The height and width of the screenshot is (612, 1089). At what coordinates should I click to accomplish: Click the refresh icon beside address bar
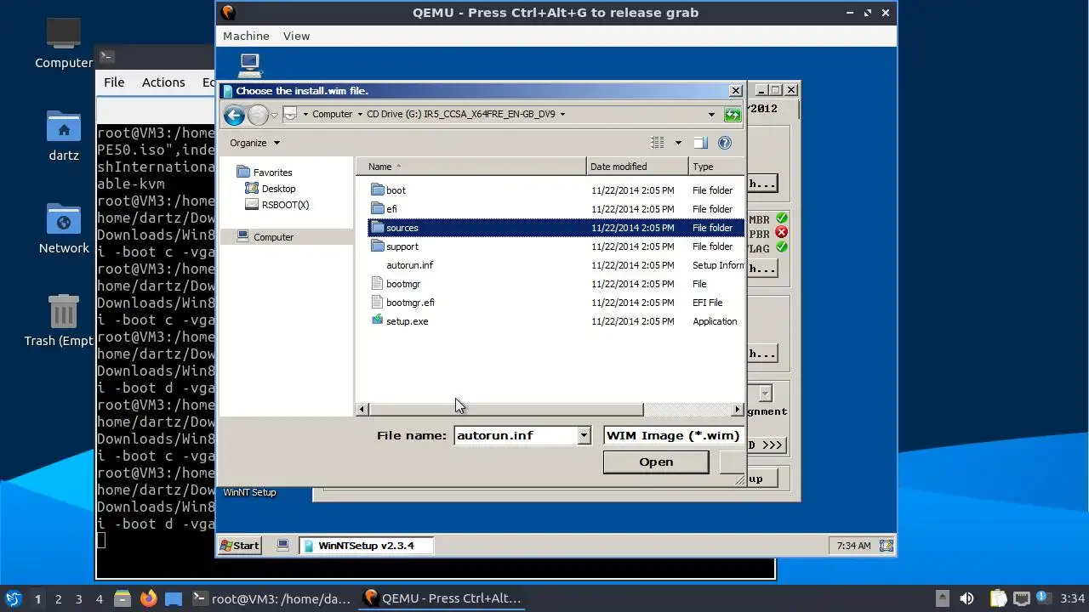tap(732, 114)
